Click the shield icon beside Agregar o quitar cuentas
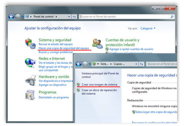The image size is (184, 126). (x=107, y=49)
